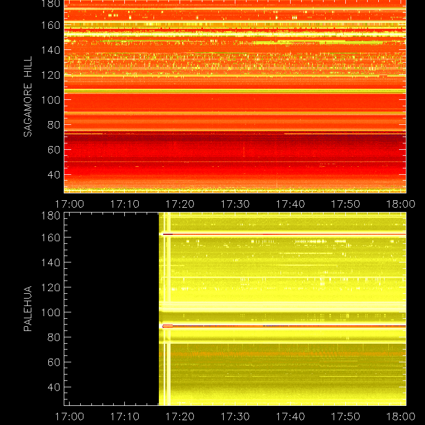
Task: Select the 18:00 time label under Palehua plot
Action: pos(401,416)
